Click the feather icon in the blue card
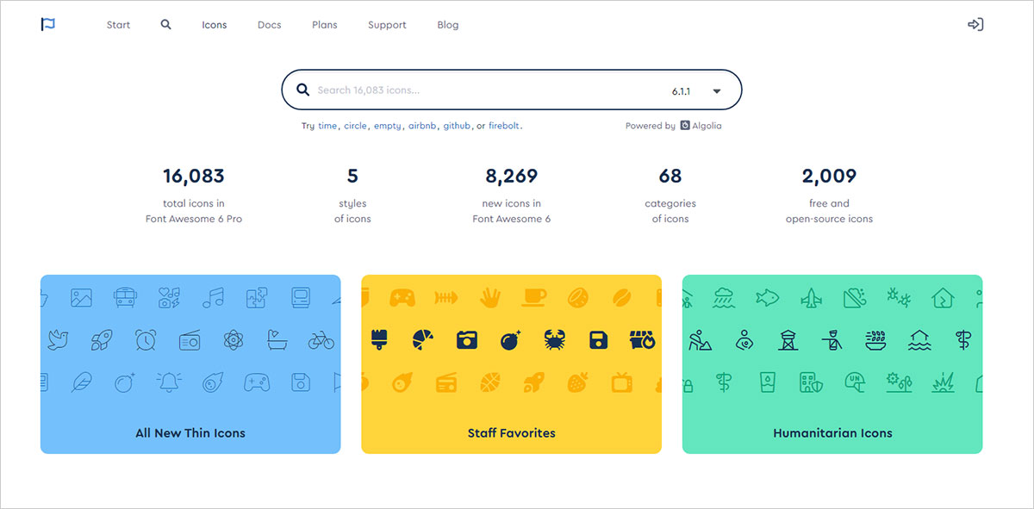The image size is (1034, 509). coord(81,382)
